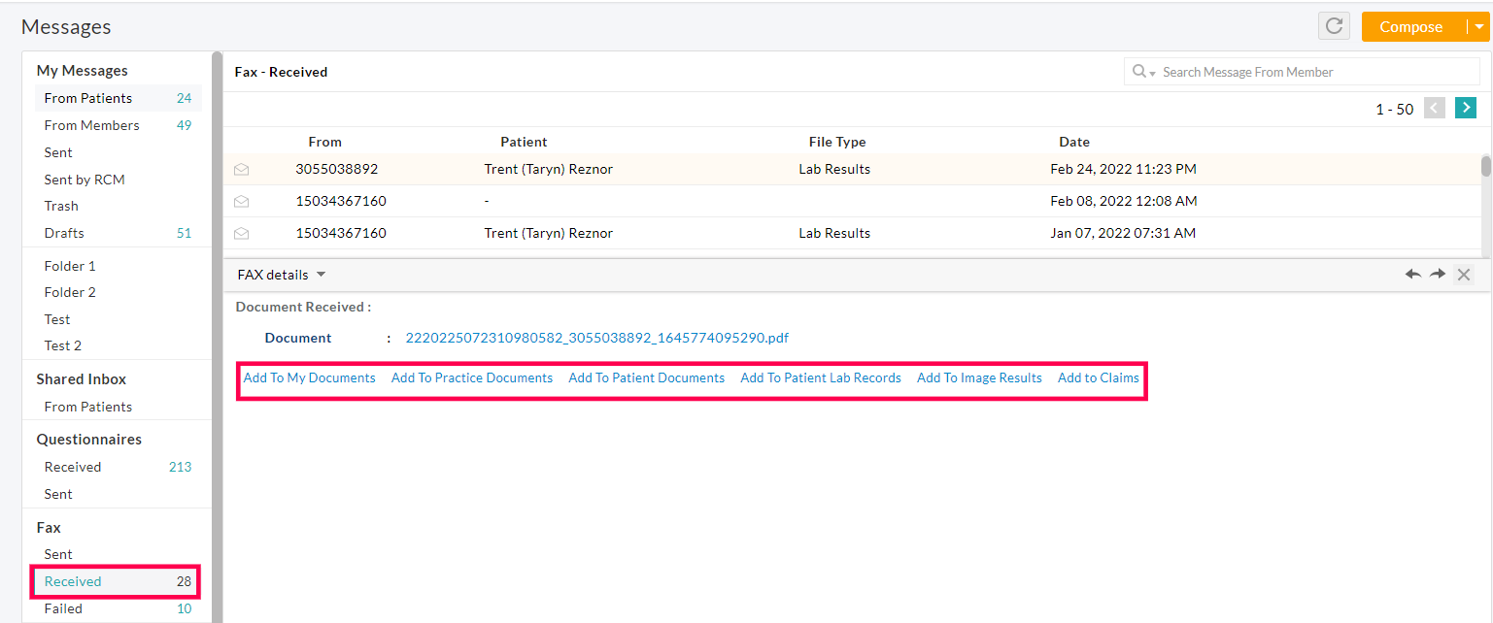Click the fax list vertical scrollbar
The image size is (1493, 623).
tap(1485, 167)
